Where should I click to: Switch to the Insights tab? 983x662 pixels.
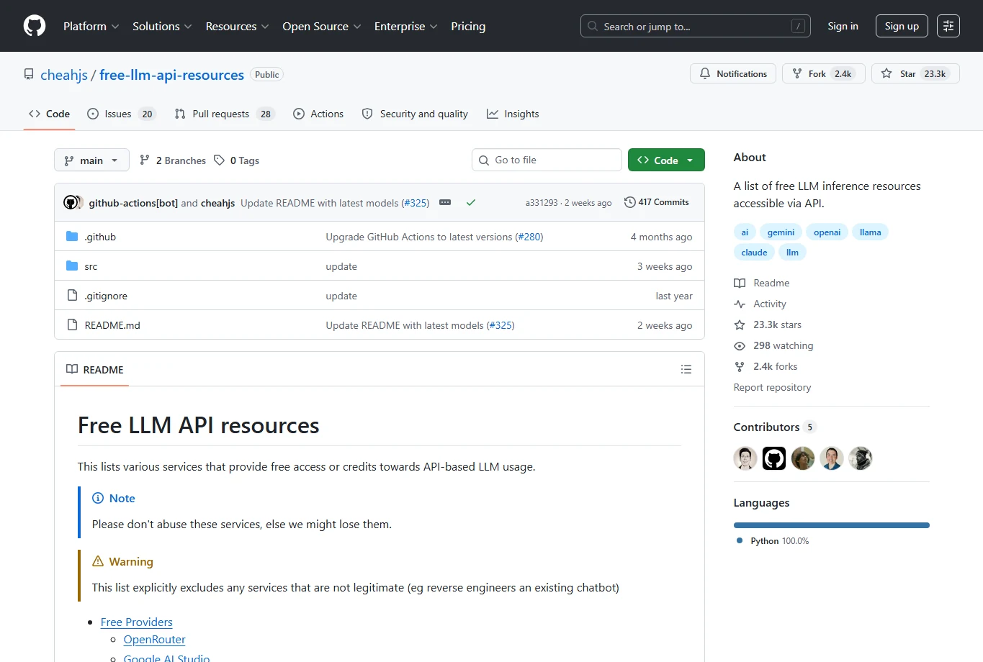click(x=513, y=114)
